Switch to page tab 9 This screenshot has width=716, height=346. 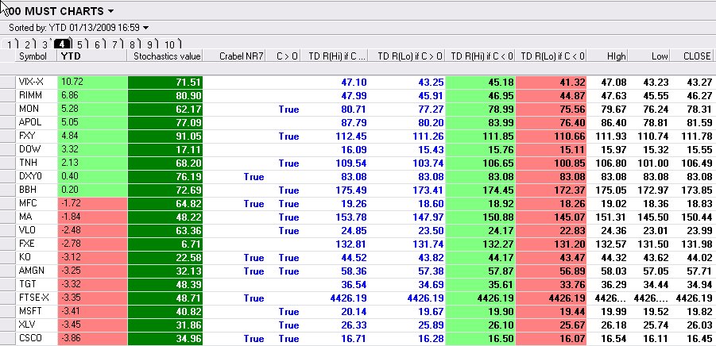pyautogui.click(x=149, y=44)
